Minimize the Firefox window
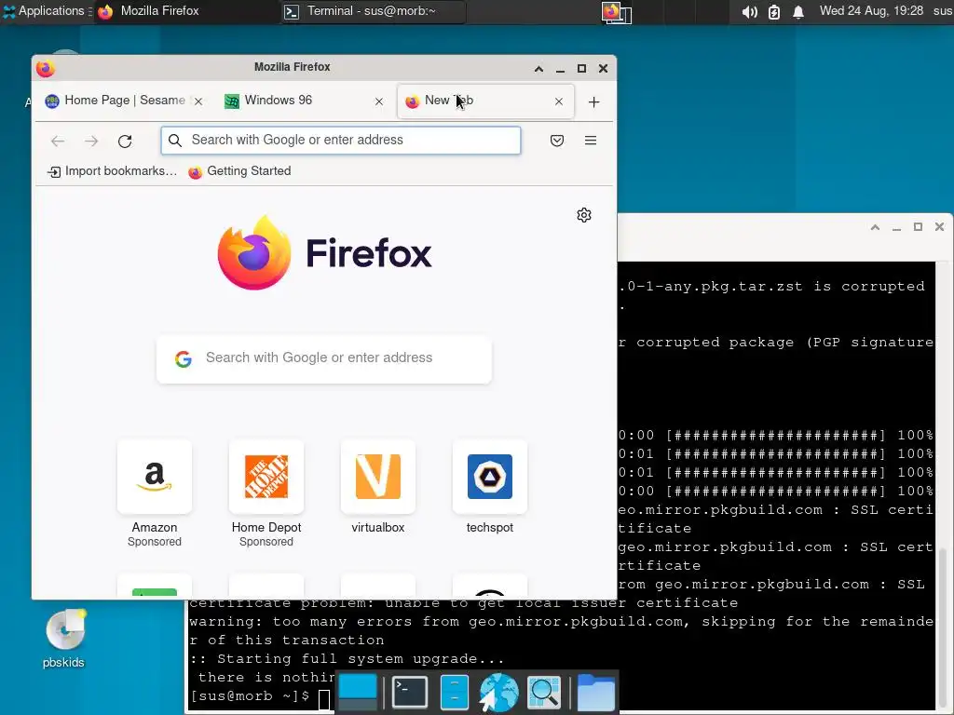The height and width of the screenshot is (715, 954). [560, 69]
